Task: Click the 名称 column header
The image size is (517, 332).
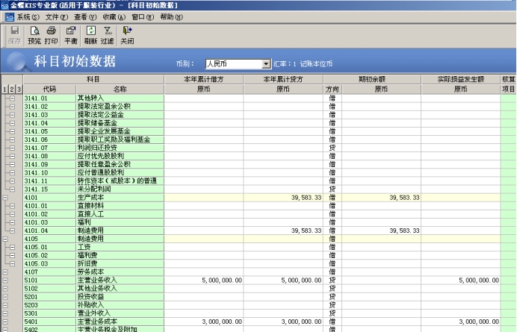Action: pyautogui.click(x=120, y=90)
